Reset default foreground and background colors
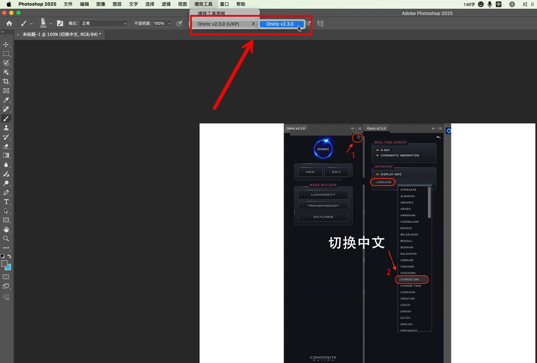This screenshot has width=537, height=363. coord(3,256)
